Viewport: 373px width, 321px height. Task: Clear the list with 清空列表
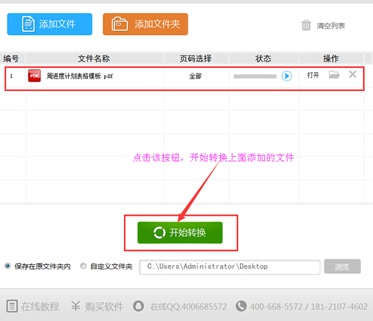tap(331, 26)
